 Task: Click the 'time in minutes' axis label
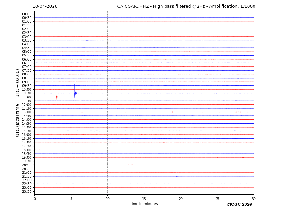tap(144, 204)
